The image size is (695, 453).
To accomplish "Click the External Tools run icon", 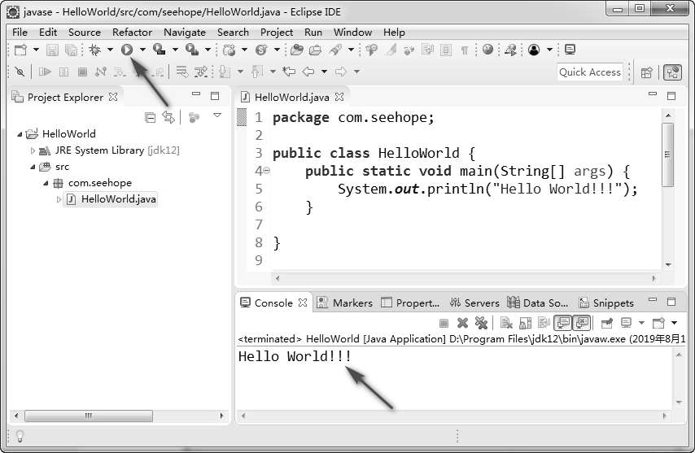I will (192, 50).
